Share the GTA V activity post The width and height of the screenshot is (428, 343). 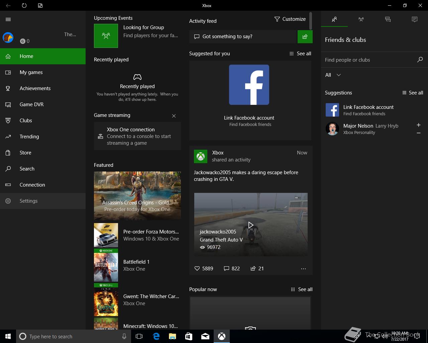[x=257, y=269]
